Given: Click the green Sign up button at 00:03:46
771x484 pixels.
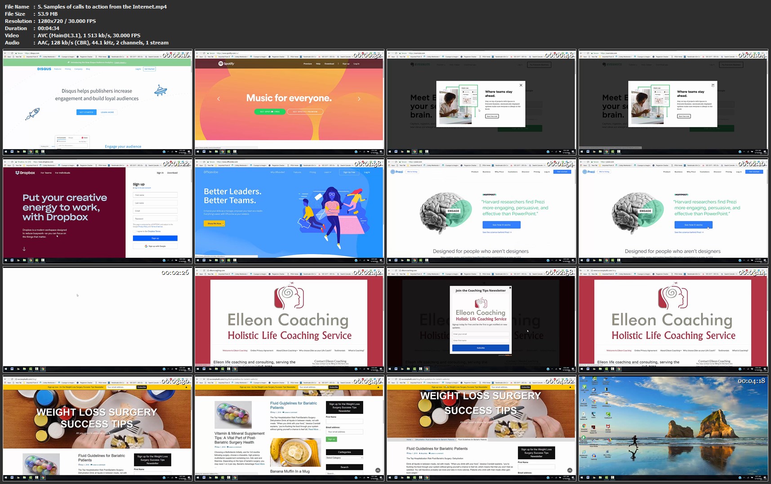Looking at the screenshot, I should tap(331, 440).
